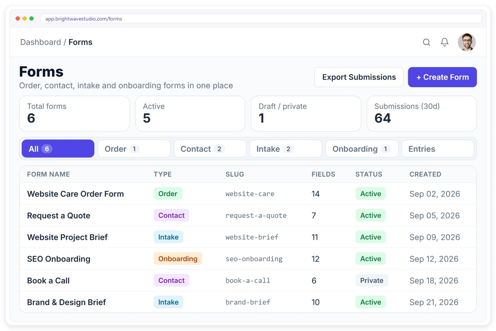Open the Entries tab
Viewport: 496px width, 331px height.
[438, 149]
